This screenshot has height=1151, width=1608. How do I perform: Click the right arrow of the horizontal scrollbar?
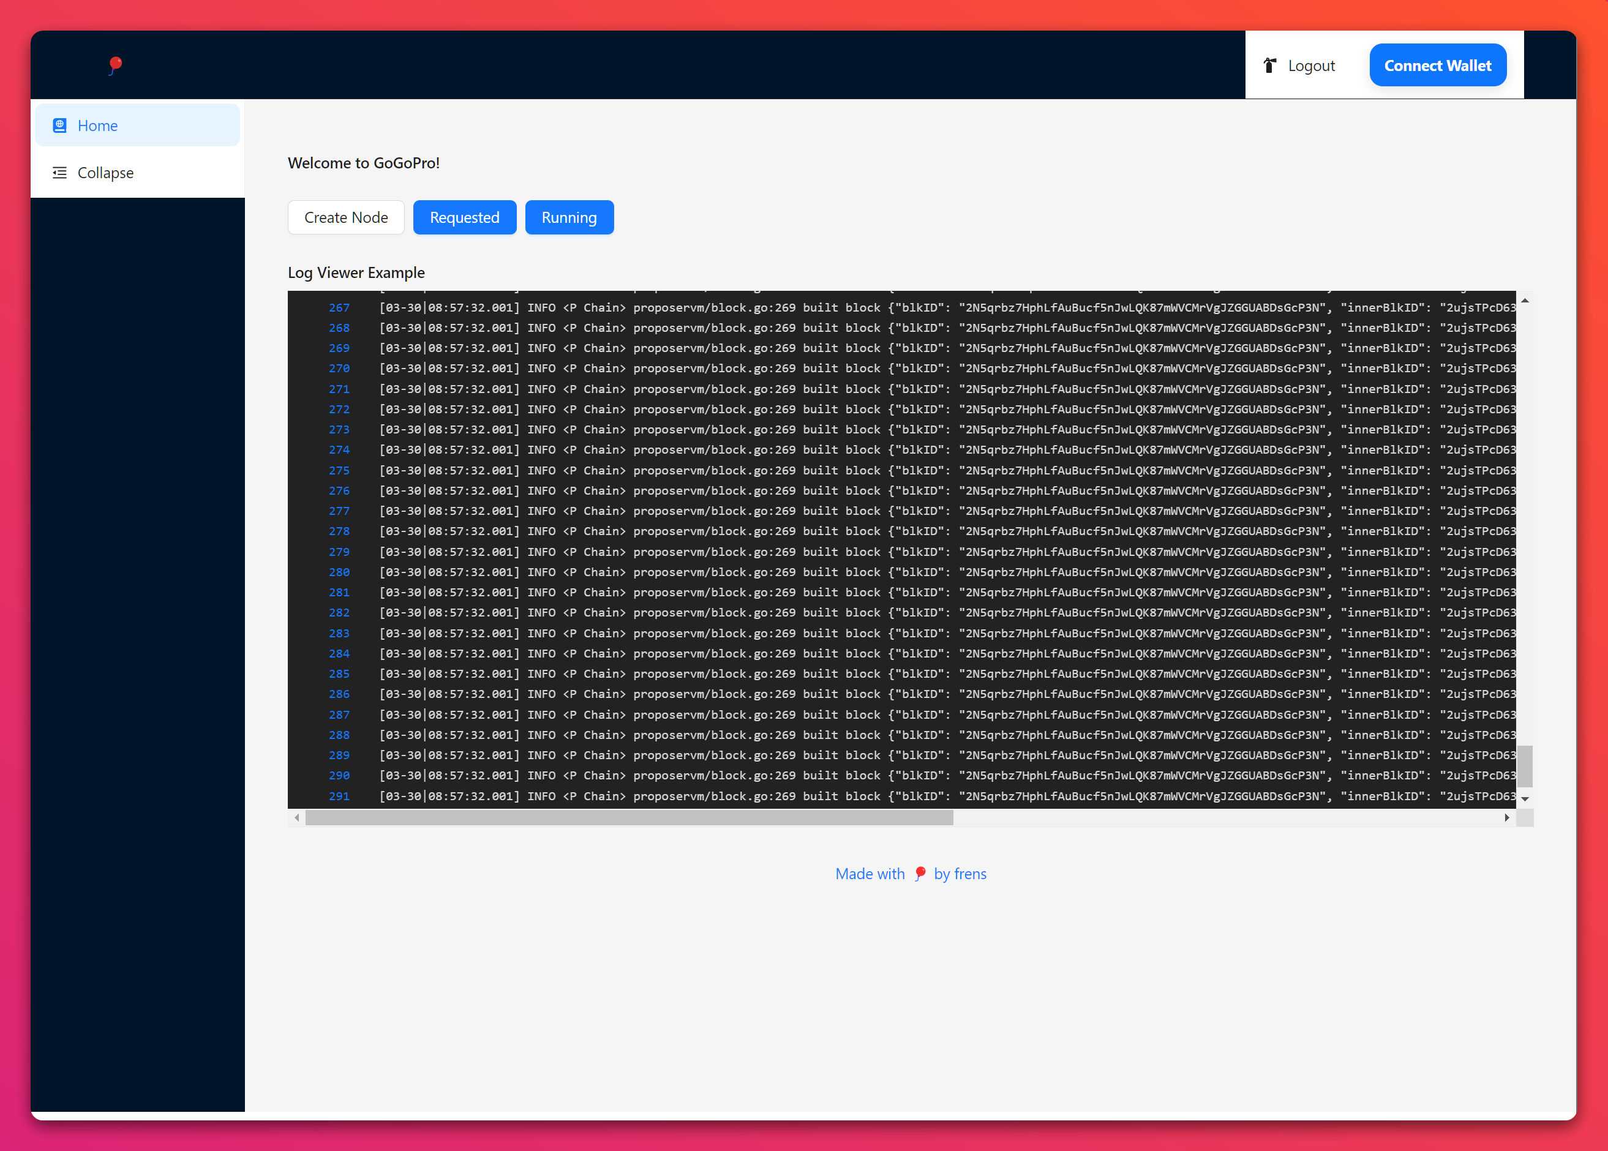pyautogui.click(x=1508, y=818)
